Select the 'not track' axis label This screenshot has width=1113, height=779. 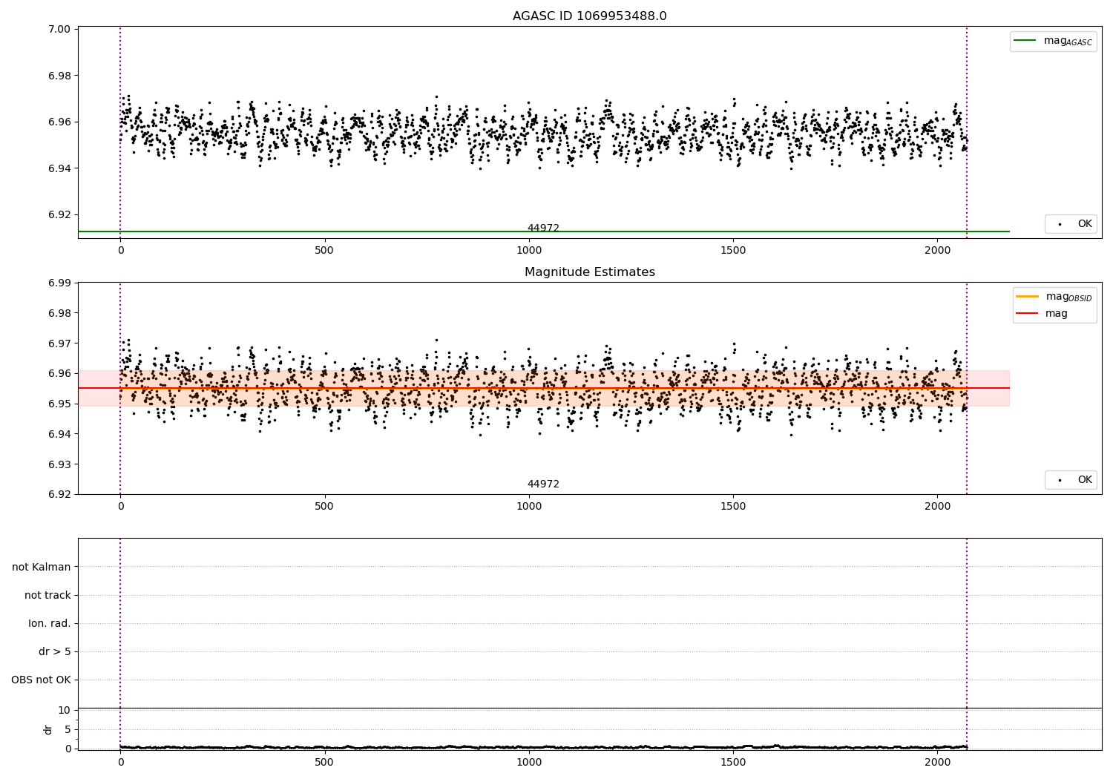[47, 595]
